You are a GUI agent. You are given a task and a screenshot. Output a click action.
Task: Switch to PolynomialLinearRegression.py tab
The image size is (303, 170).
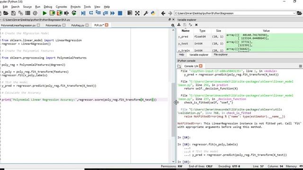coord(18,25)
